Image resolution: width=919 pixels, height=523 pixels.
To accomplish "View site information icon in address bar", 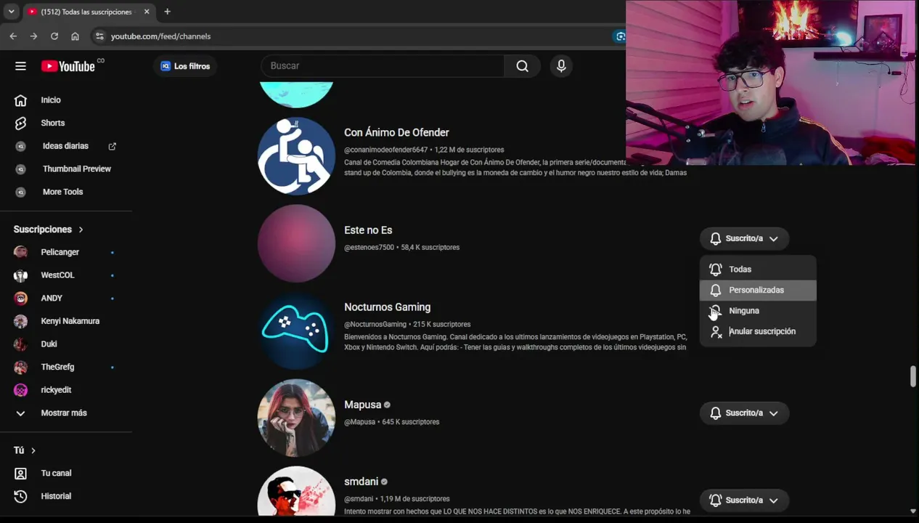I will [x=99, y=36].
